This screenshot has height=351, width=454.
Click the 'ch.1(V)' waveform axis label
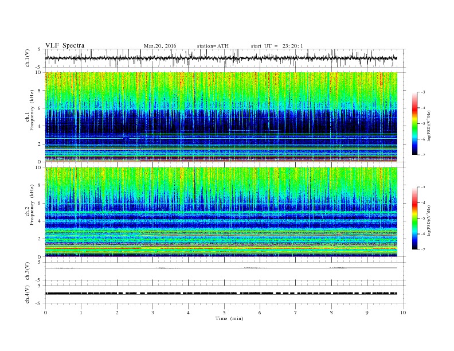pos(28,58)
